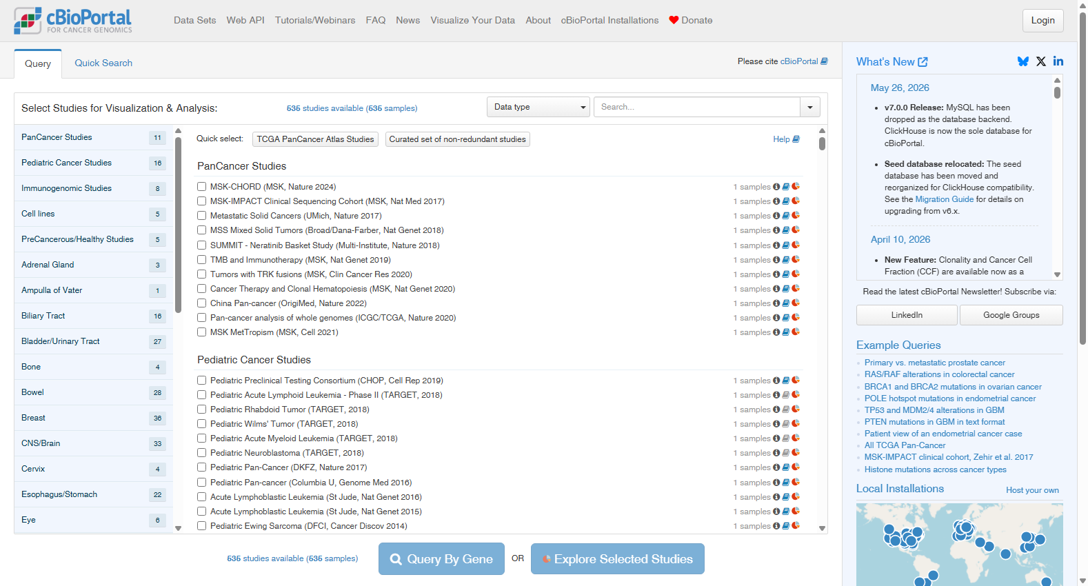
Task: Open publication book icon for MSK-CHORD study
Action: 786,187
